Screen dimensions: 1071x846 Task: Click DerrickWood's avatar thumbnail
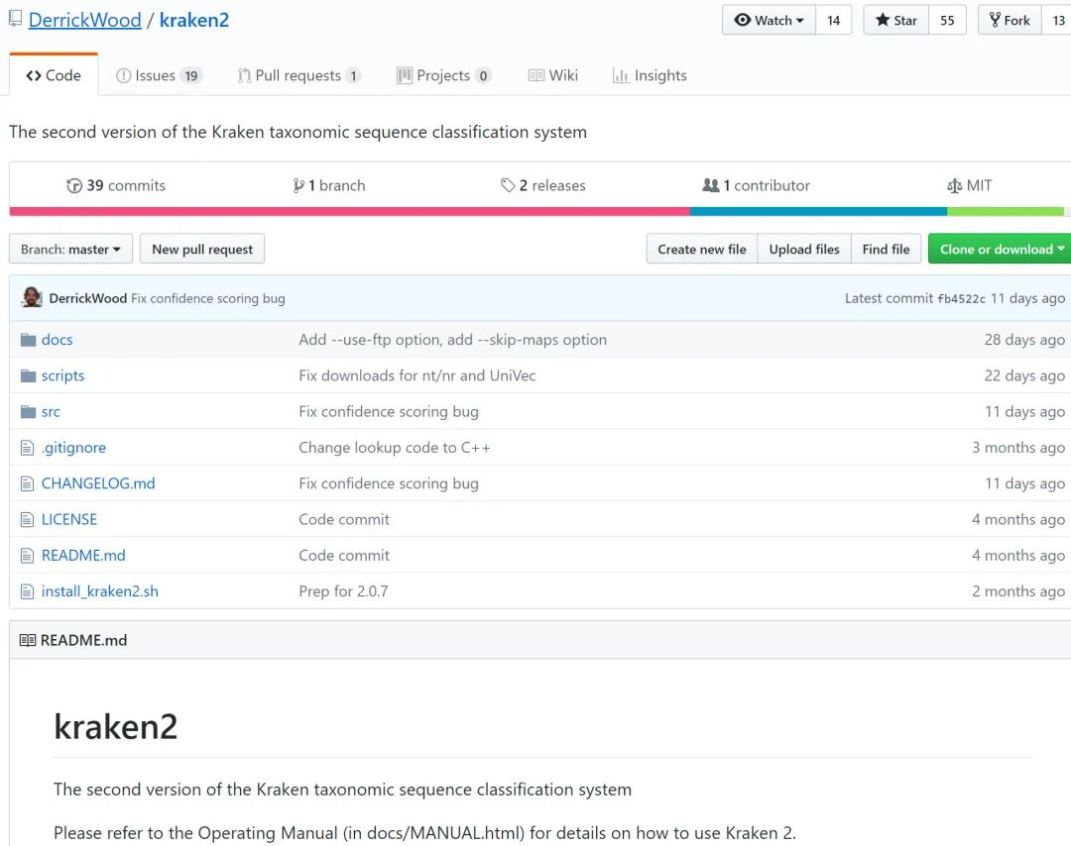(32, 297)
